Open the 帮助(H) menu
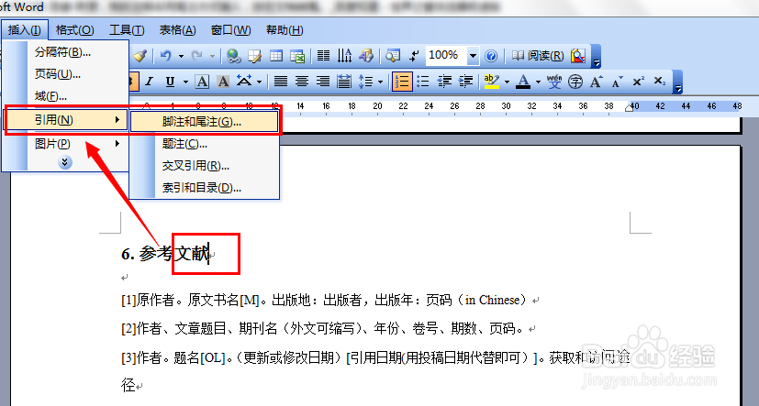This screenshot has height=406, width=759. [x=285, y=30]
